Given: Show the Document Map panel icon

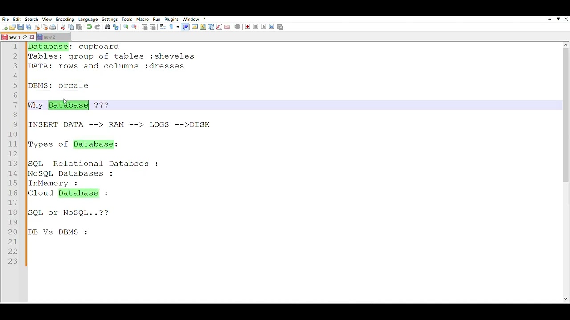Looking at the screenshot, I should (x=203, y=27).
